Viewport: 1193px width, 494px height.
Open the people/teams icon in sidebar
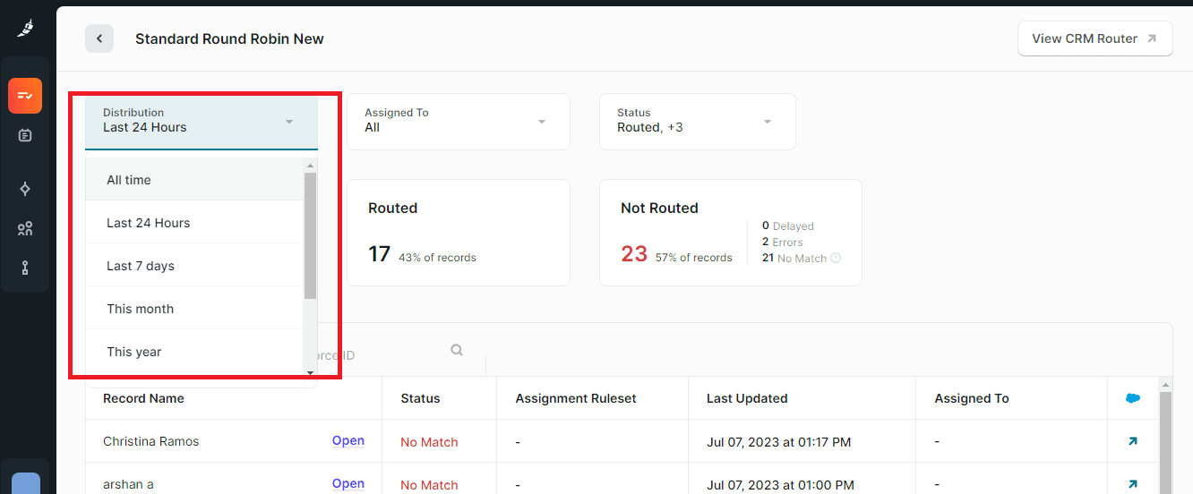tap(25, 229)
